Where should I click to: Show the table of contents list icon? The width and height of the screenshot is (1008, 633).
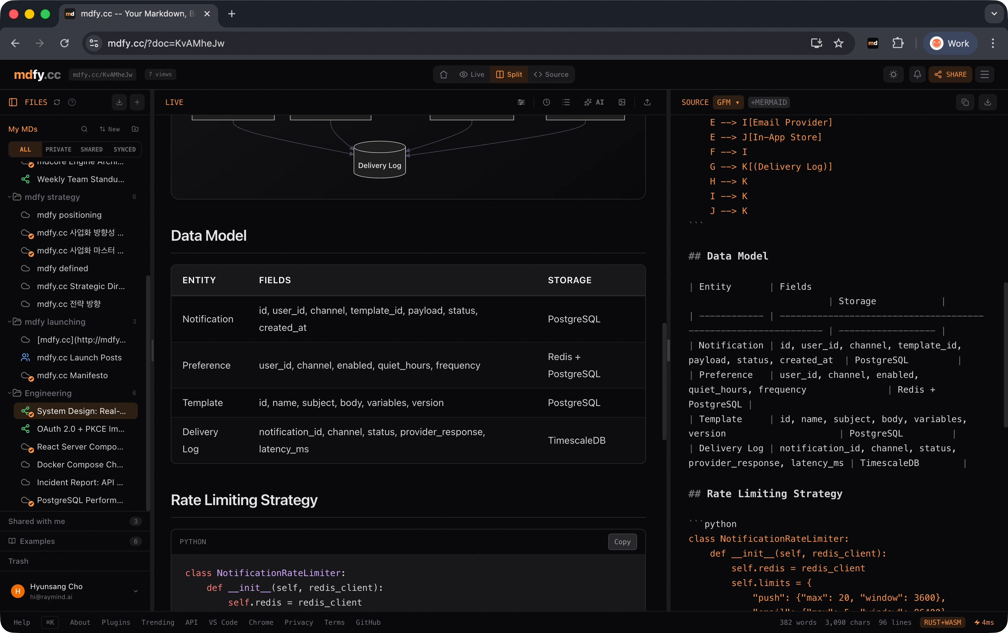pyautogui.click(x=566, y=102)
